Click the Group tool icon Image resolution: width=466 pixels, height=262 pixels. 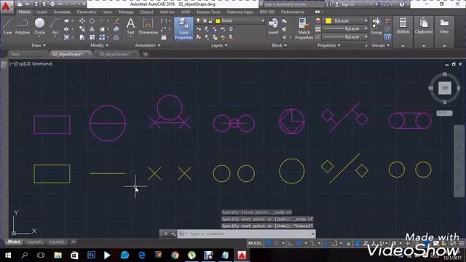pyautogui.click(x=376, y=26)
